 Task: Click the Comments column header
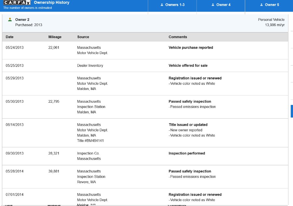pyautogui.click(x=178, y=37)
